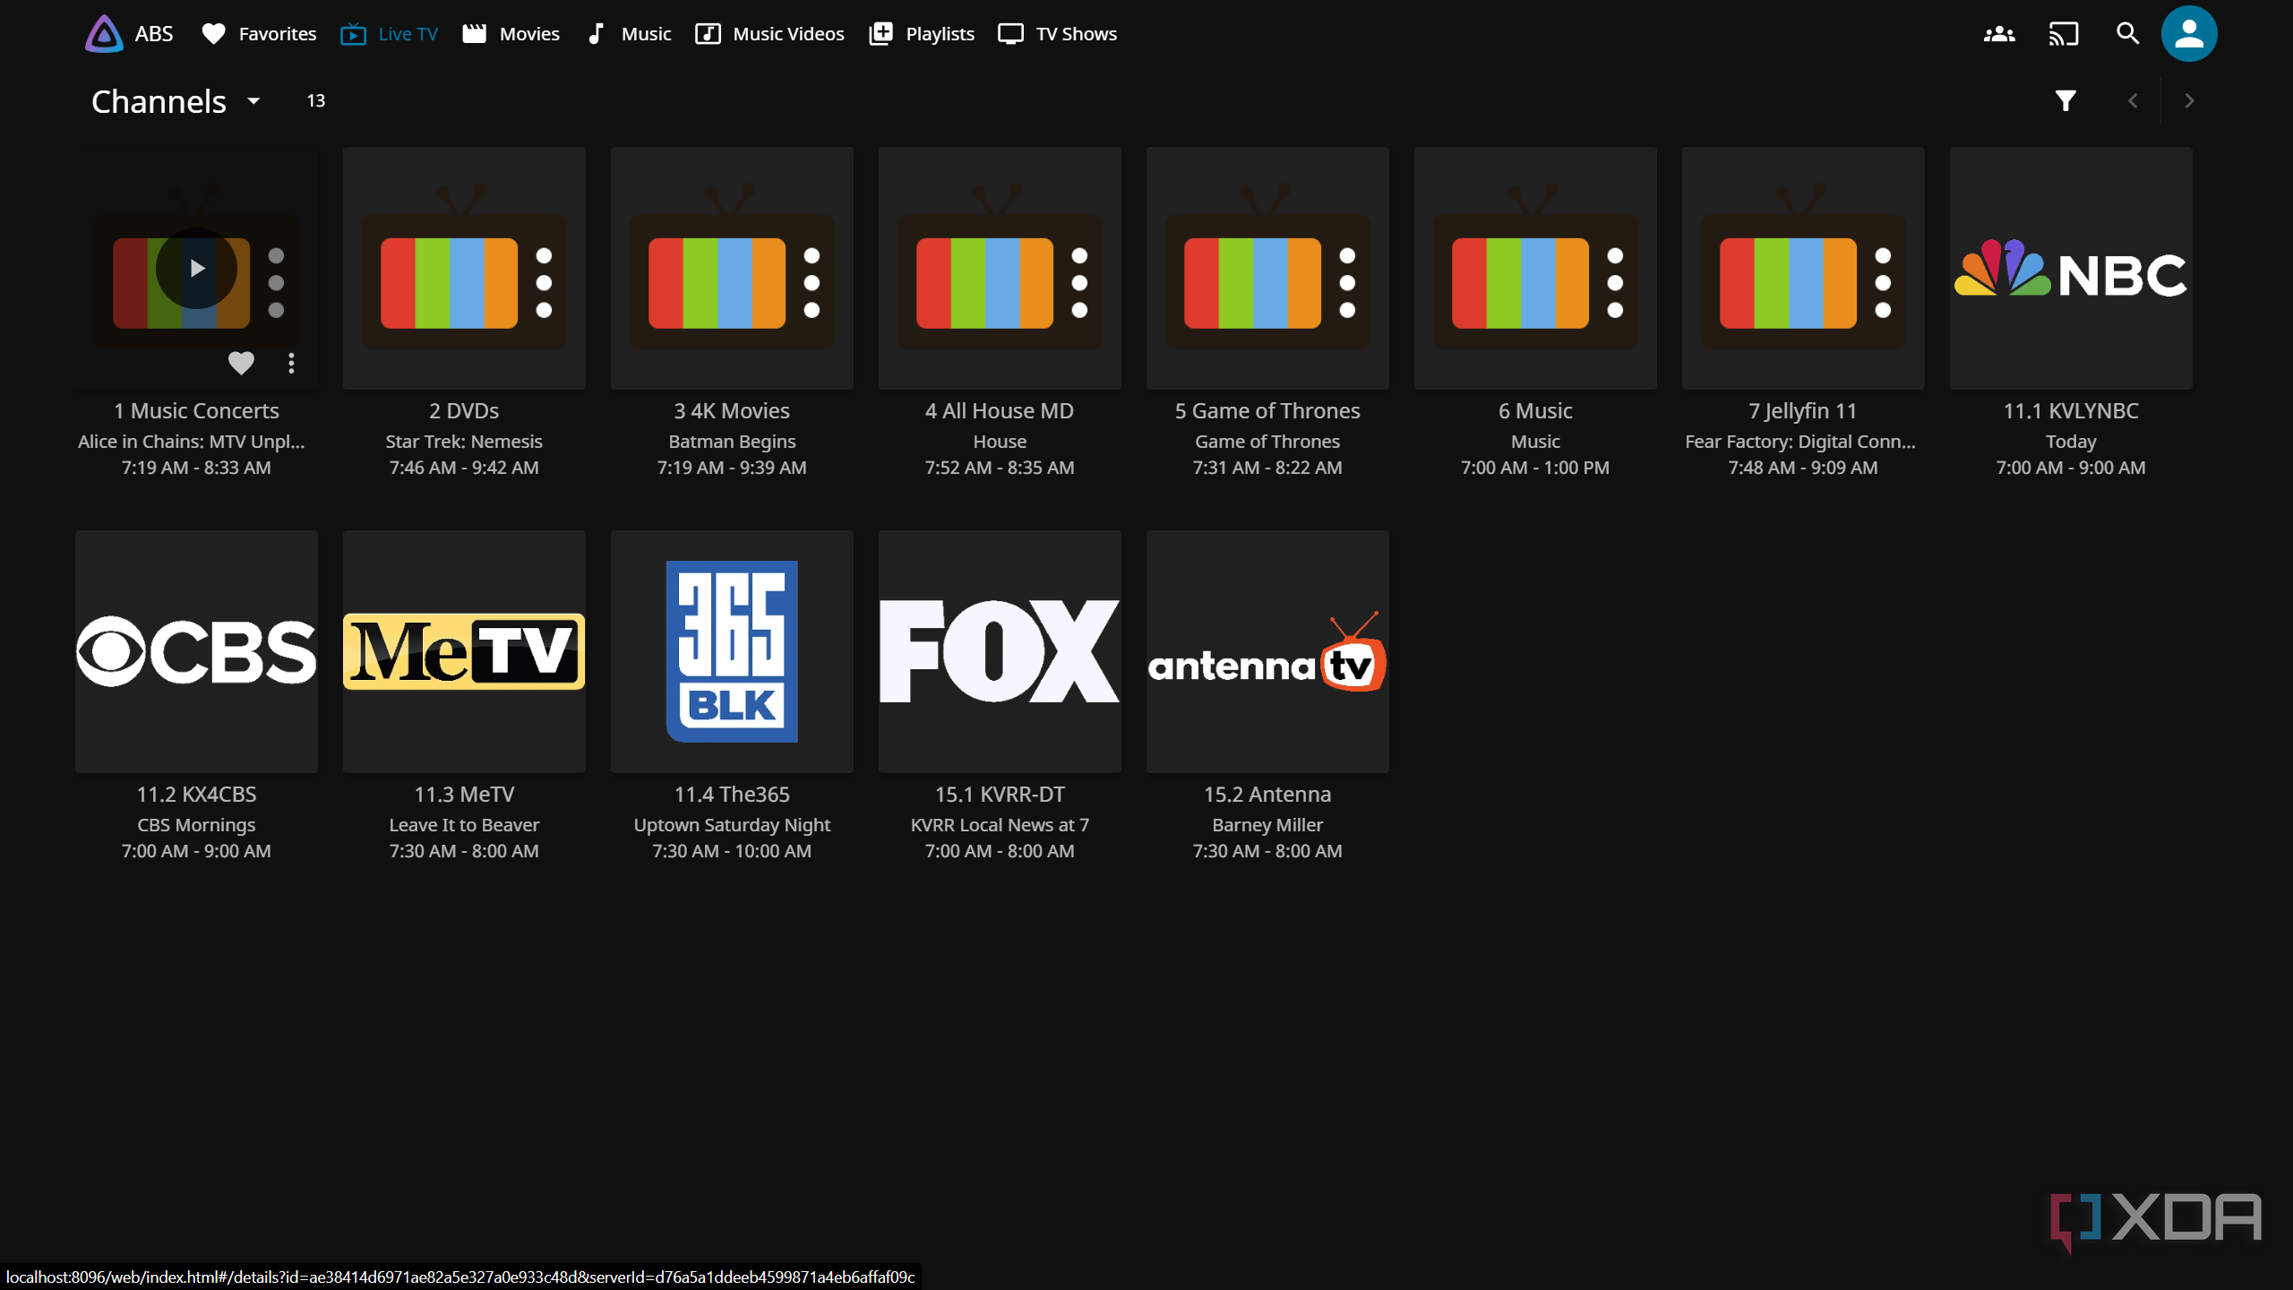
Task: Open the user profile avatar
Action: (x=2189, y=34)
